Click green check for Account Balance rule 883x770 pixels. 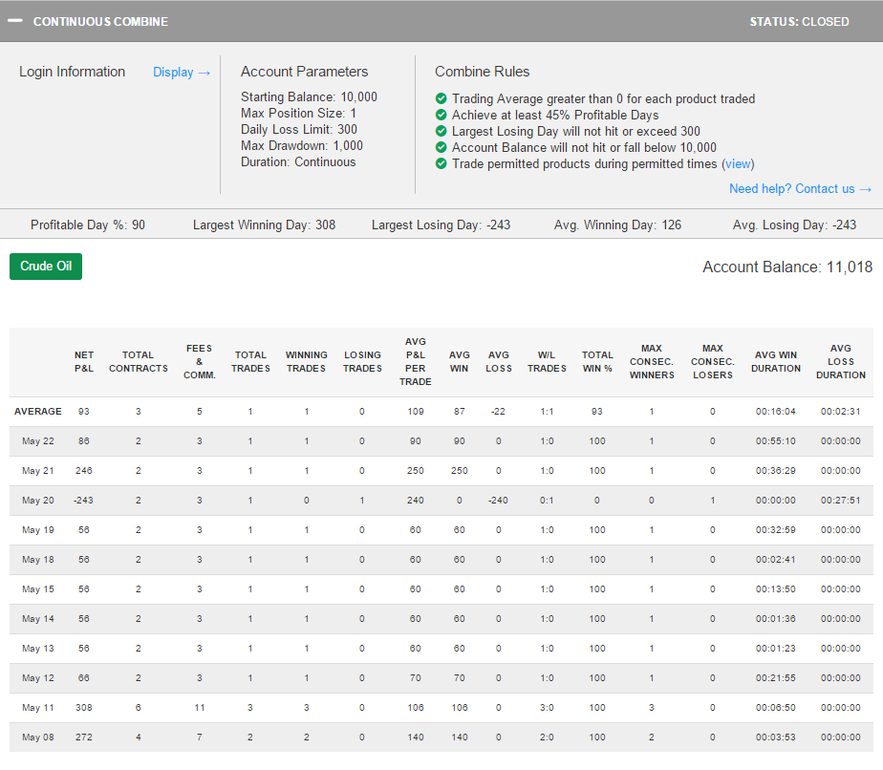pyautogui.click(x=441, y=147)
